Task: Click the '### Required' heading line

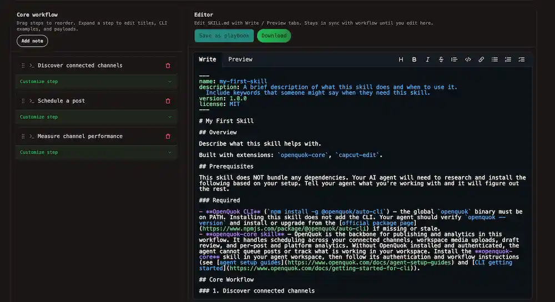Action: click(219, 200)
